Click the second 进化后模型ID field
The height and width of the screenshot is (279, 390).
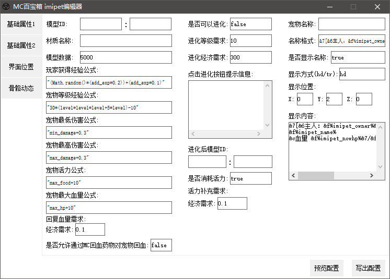tap(253, 162)
